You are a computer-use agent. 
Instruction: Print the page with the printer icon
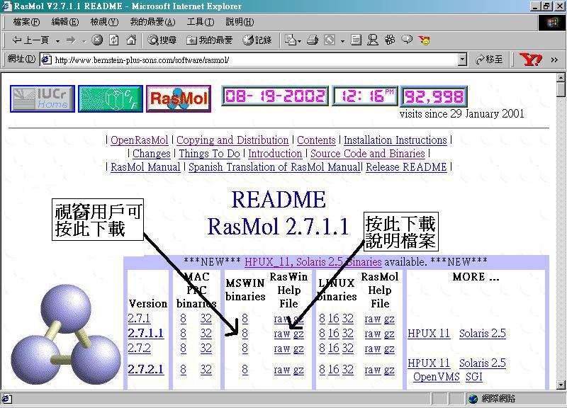pos(313,40)
